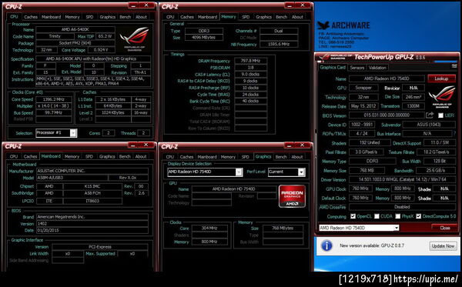This screenshot has height=287, width=462.
Task: Click the American Megatrends Inc. brand field
Action: click(x=92, y=217)
